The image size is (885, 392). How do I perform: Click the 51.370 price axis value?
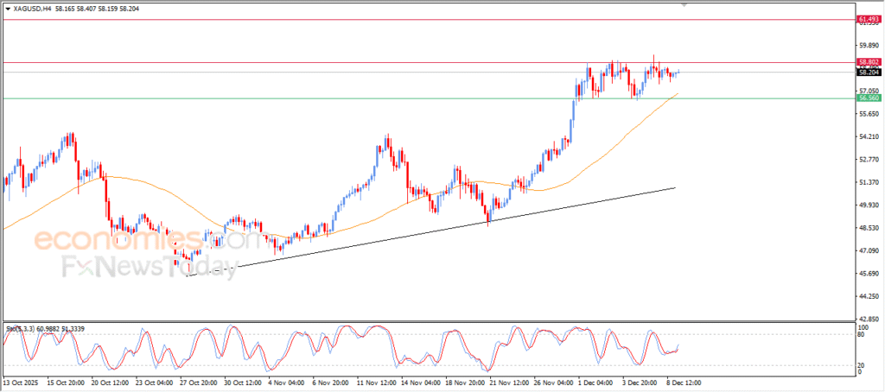point(869,182)
